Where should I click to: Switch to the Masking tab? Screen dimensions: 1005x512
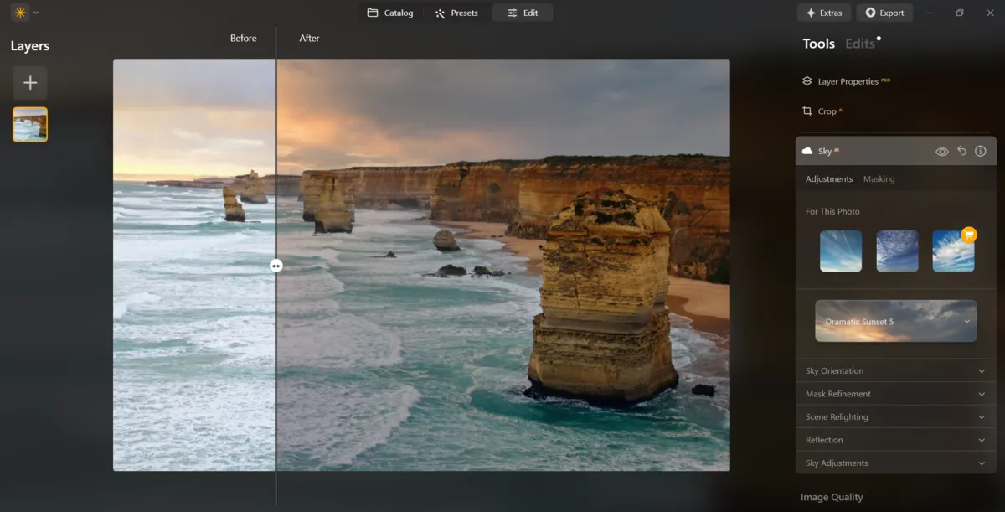877,178
